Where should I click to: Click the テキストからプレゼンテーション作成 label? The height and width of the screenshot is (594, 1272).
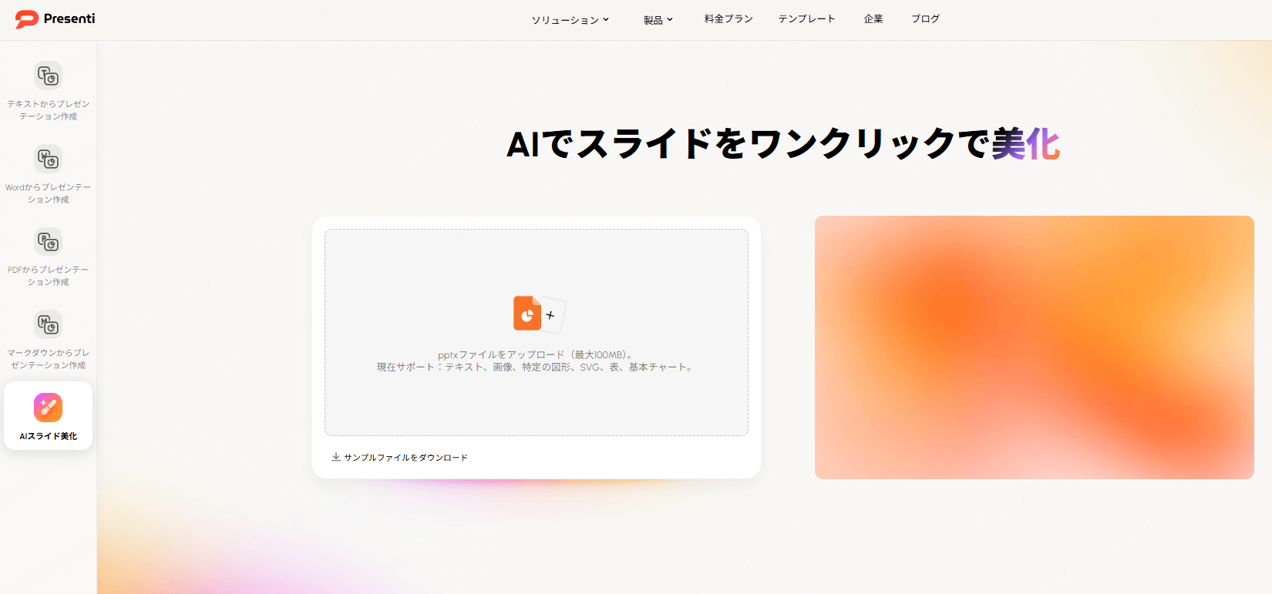(48, 110)
